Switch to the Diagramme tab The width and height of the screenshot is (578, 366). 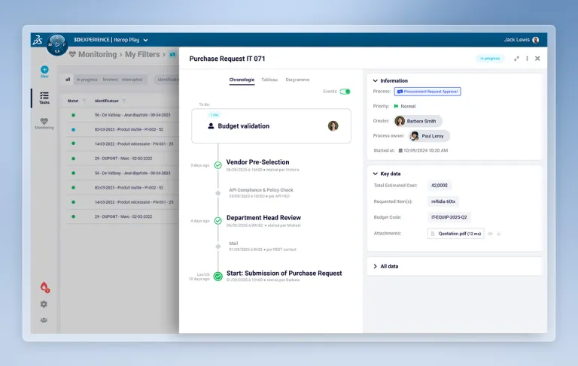tap(297, 80)
